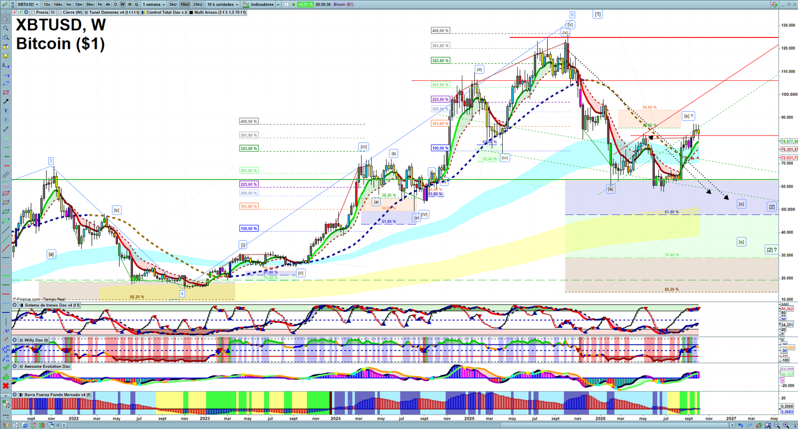Select the 12m timeframe

79,4
